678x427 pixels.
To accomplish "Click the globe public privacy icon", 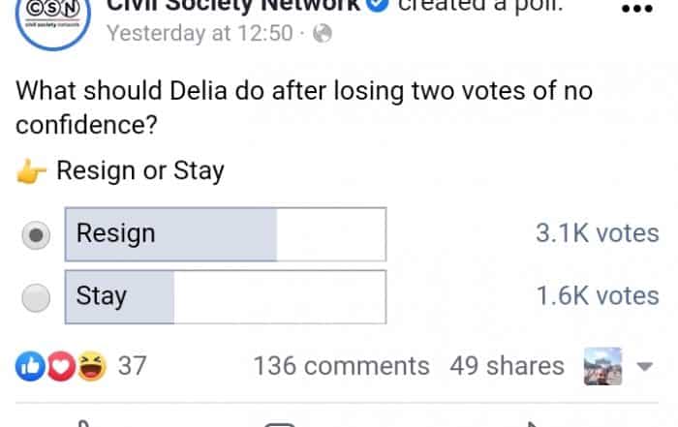I will [323, 34].
